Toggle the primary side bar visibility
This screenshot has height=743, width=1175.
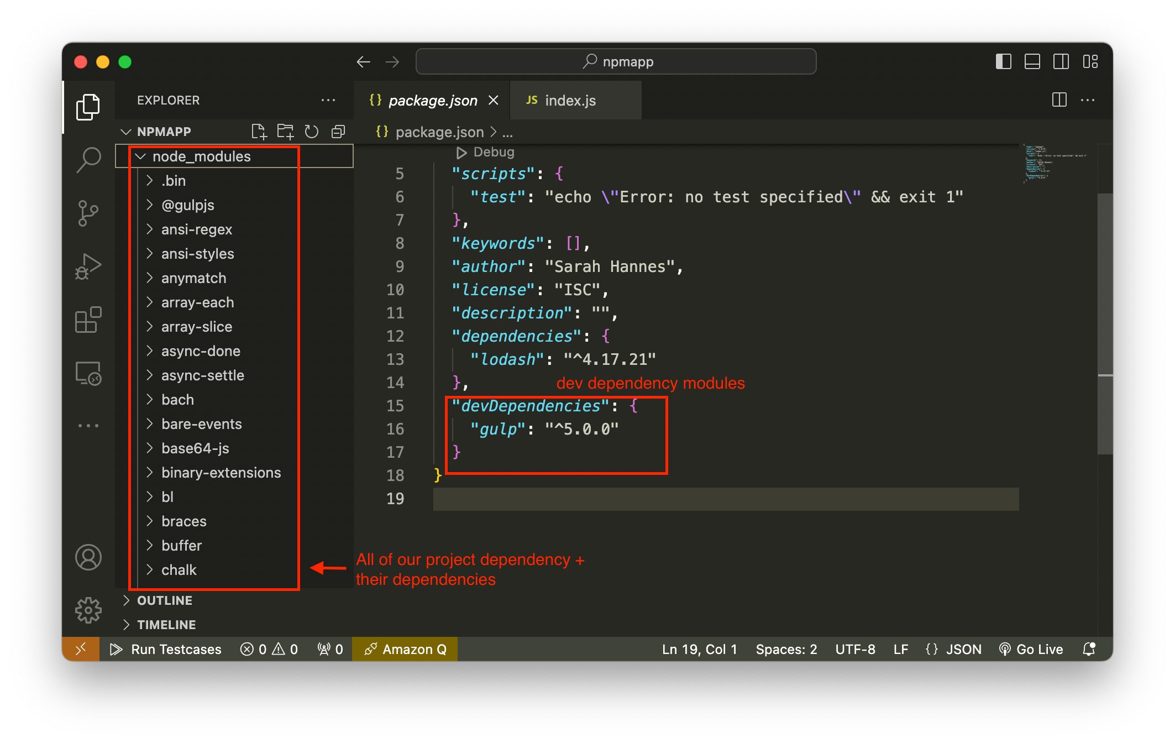point(1003,61)
